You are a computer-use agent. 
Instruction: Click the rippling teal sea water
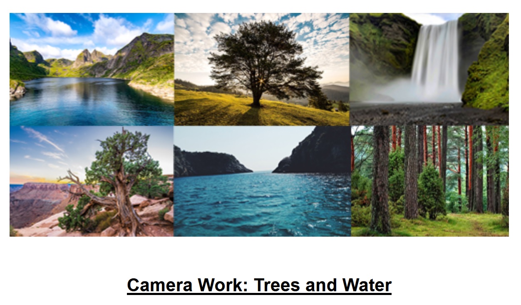tap(262, 204)
